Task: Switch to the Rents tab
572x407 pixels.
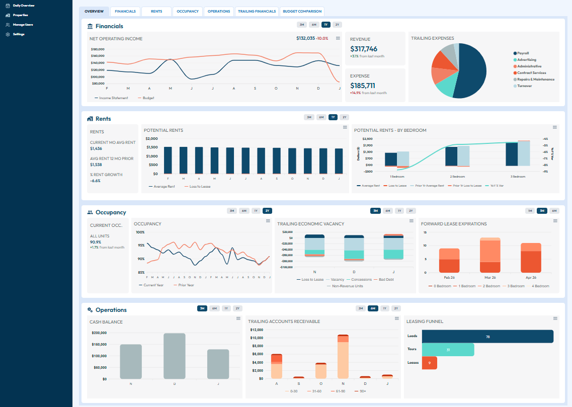Action: [156, 11]
